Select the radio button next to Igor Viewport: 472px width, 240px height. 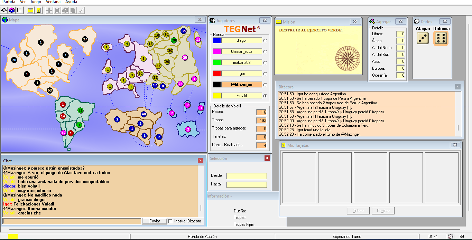pos(265,74)
